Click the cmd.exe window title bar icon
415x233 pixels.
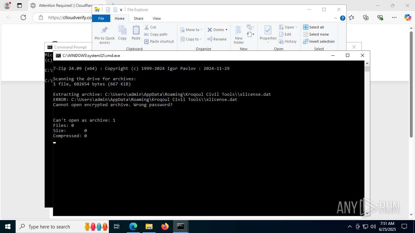click(x=58, y=56)
